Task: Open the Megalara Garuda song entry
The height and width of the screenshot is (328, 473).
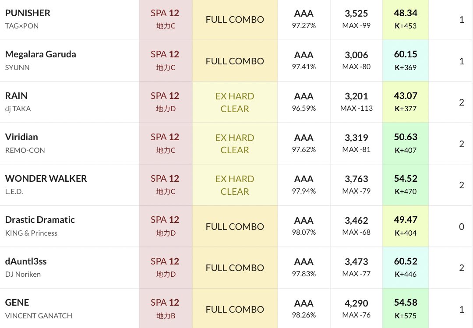Action: (x=40, y=54)
